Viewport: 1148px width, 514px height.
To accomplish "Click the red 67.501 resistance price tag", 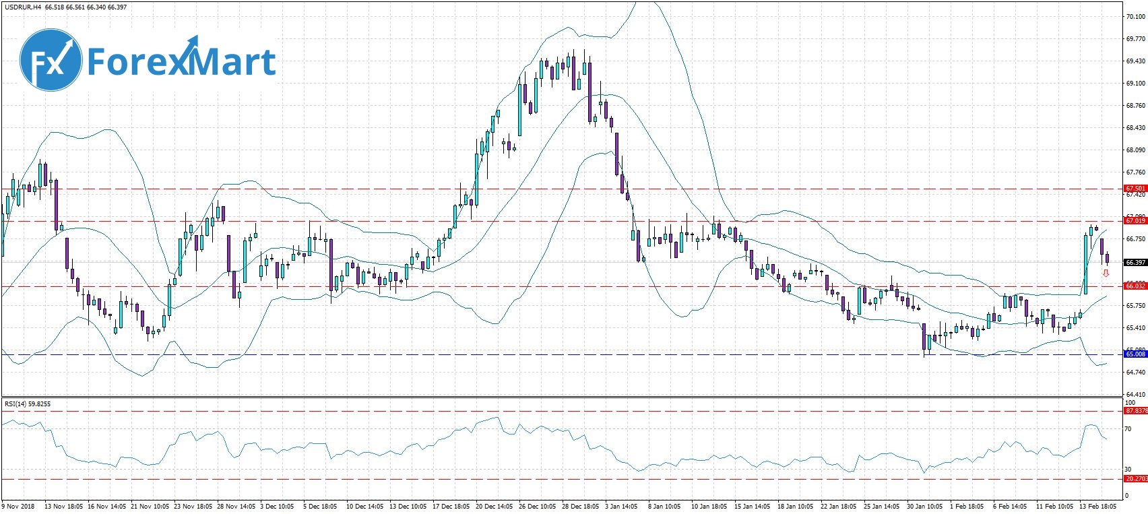I will (1135, 189).
